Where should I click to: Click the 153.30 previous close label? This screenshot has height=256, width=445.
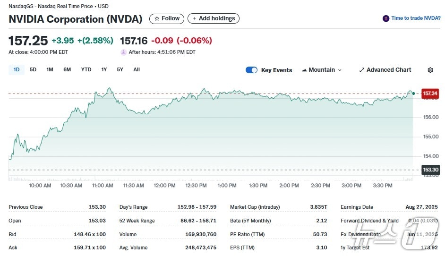430,170
